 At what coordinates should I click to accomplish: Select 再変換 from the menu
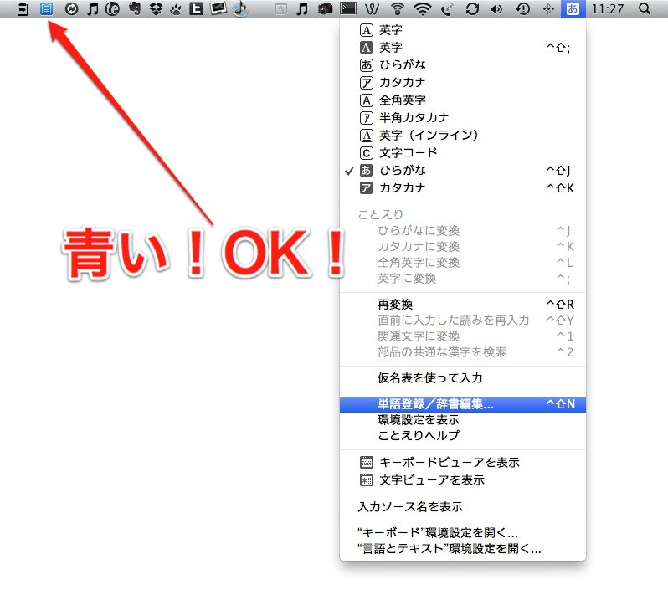click(x=395, y=304)
